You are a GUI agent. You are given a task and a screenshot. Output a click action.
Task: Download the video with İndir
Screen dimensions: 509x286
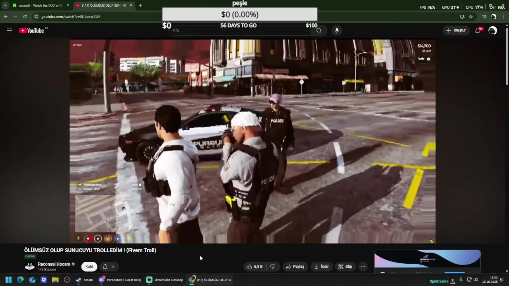pos(321,267)
